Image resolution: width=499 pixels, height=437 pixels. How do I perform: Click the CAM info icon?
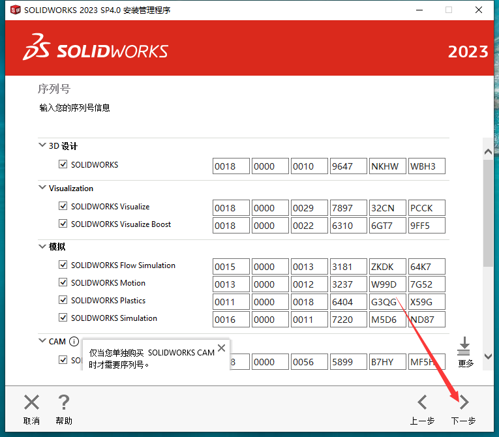tap(74, 341)
